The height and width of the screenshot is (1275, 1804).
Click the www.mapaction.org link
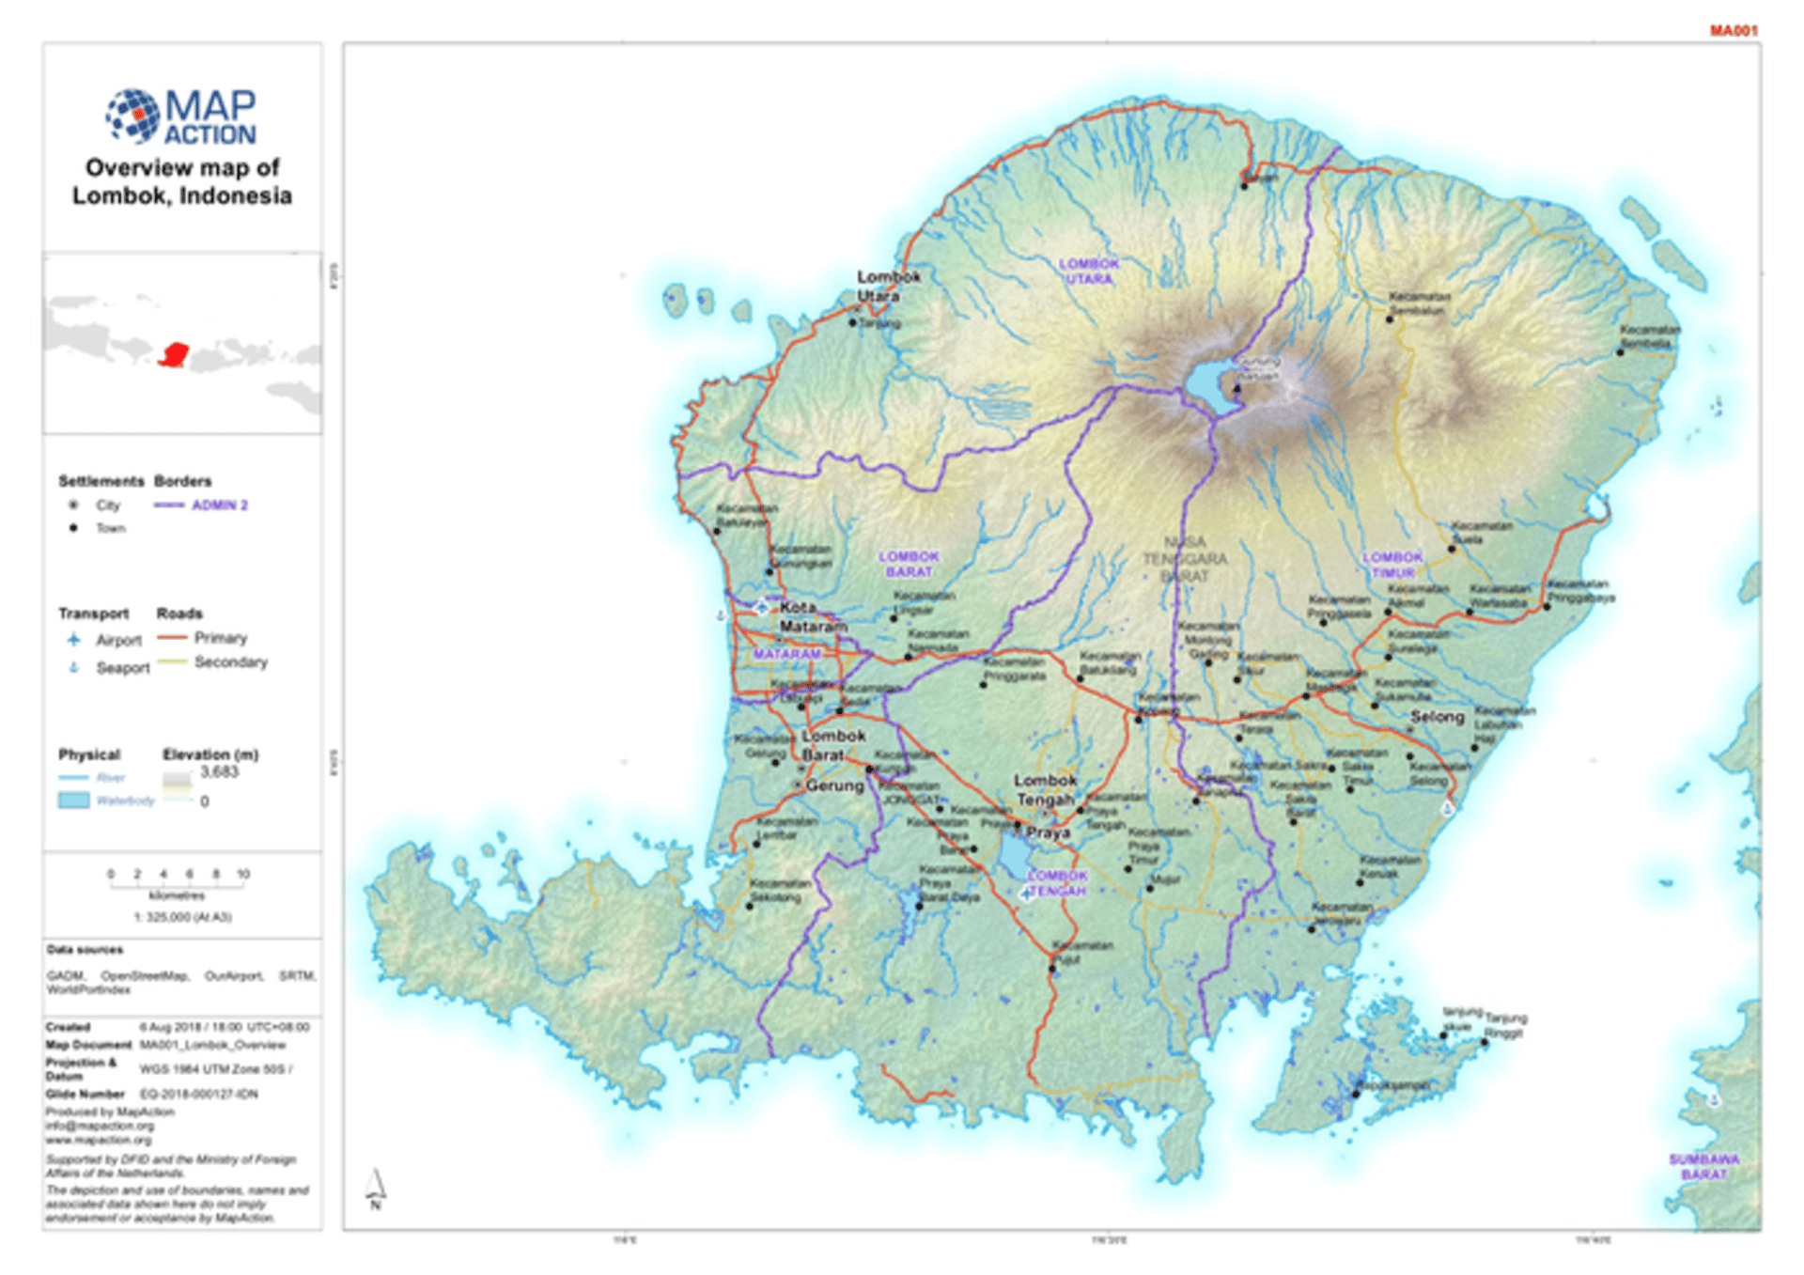pyautogui.click(x=98, y=1140)
